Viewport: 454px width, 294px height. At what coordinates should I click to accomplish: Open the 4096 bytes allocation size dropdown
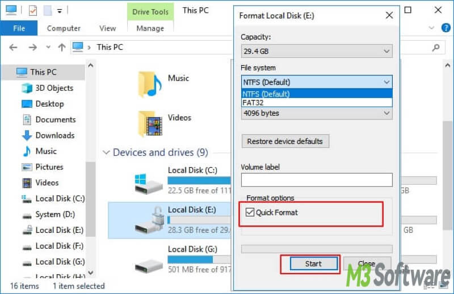317,113
